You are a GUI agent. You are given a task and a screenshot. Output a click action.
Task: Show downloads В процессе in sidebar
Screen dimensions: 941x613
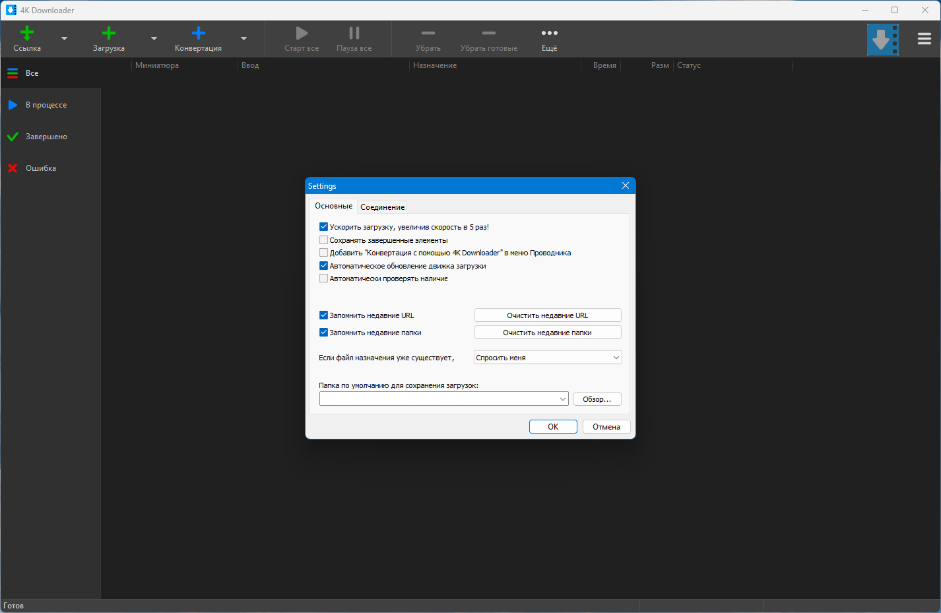(46, 105)
